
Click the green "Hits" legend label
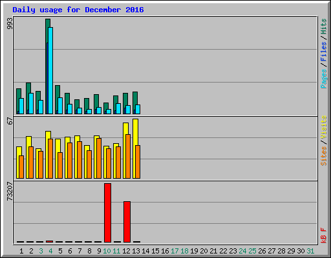(324, 26)
